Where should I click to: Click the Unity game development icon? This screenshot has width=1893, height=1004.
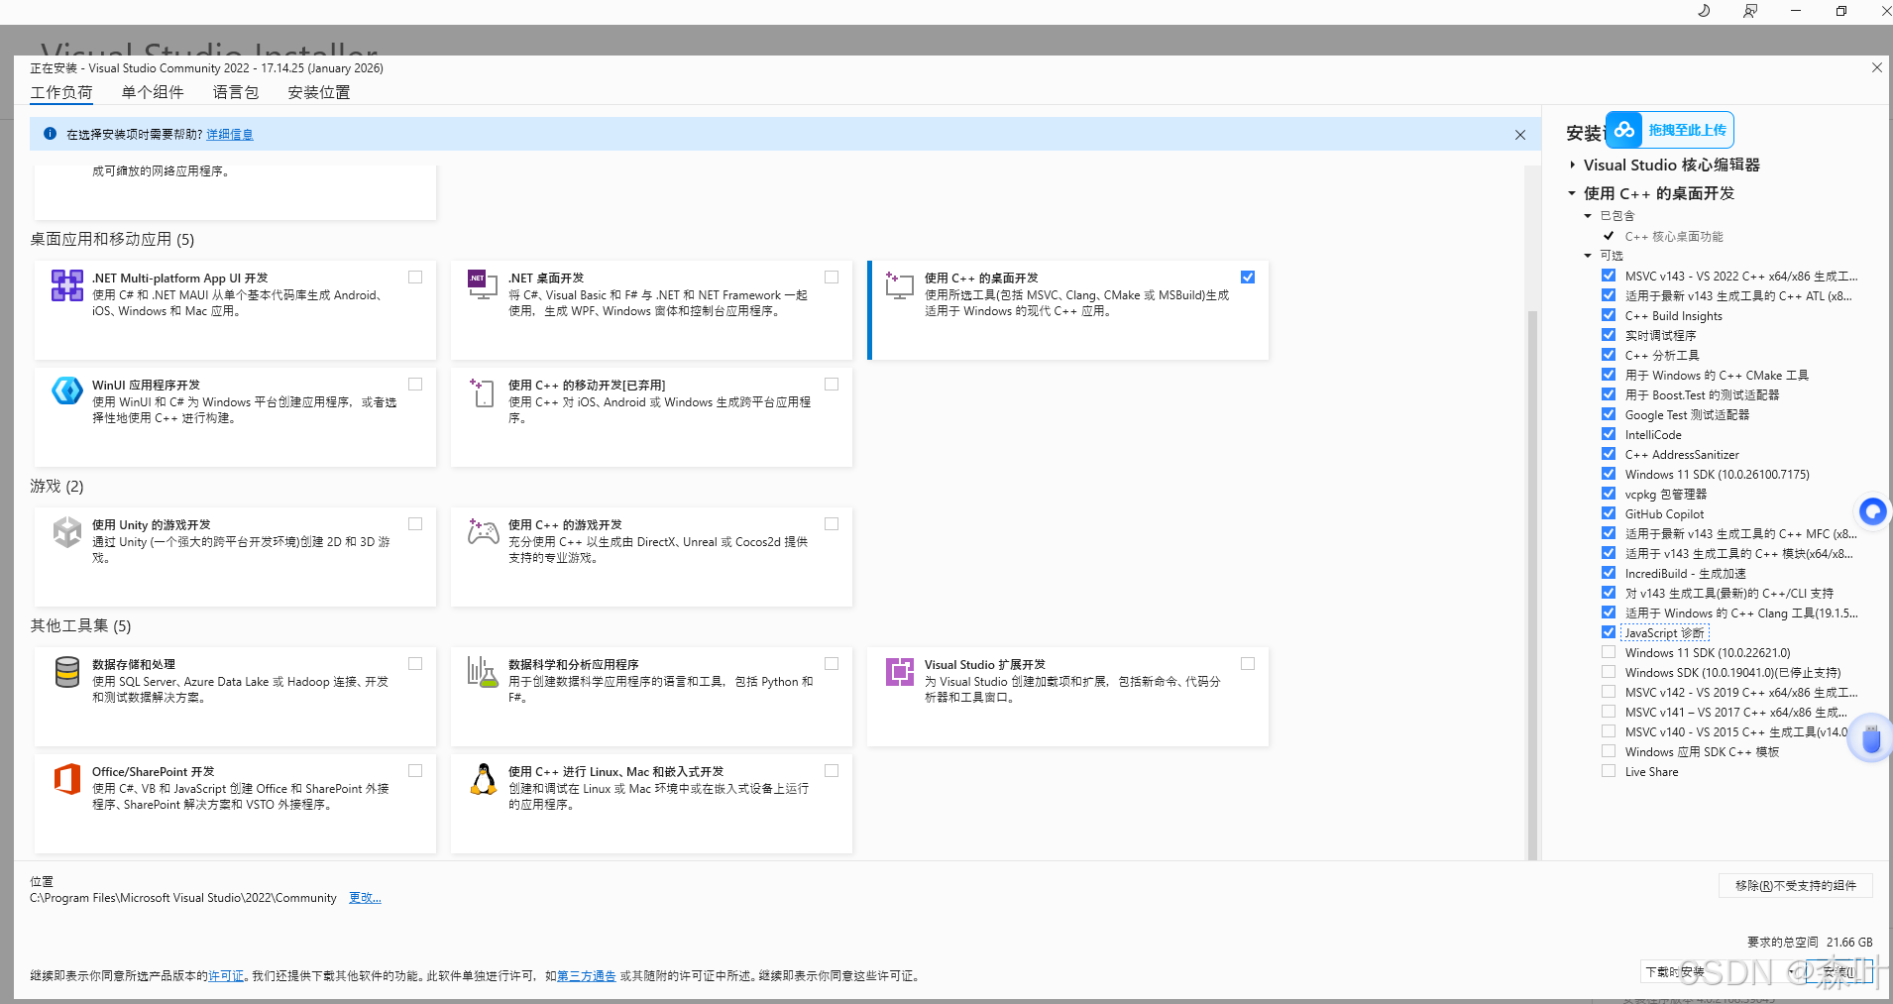67,532
